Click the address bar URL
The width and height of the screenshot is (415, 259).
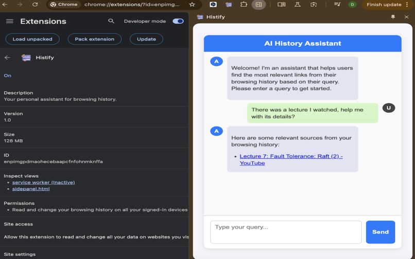(x=132, y=5)
